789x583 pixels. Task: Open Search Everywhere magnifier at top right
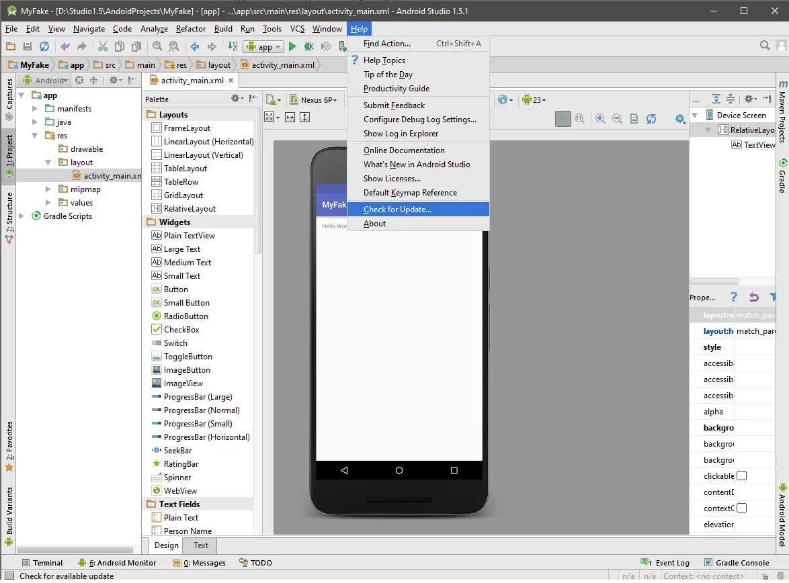tap(765, 46)
